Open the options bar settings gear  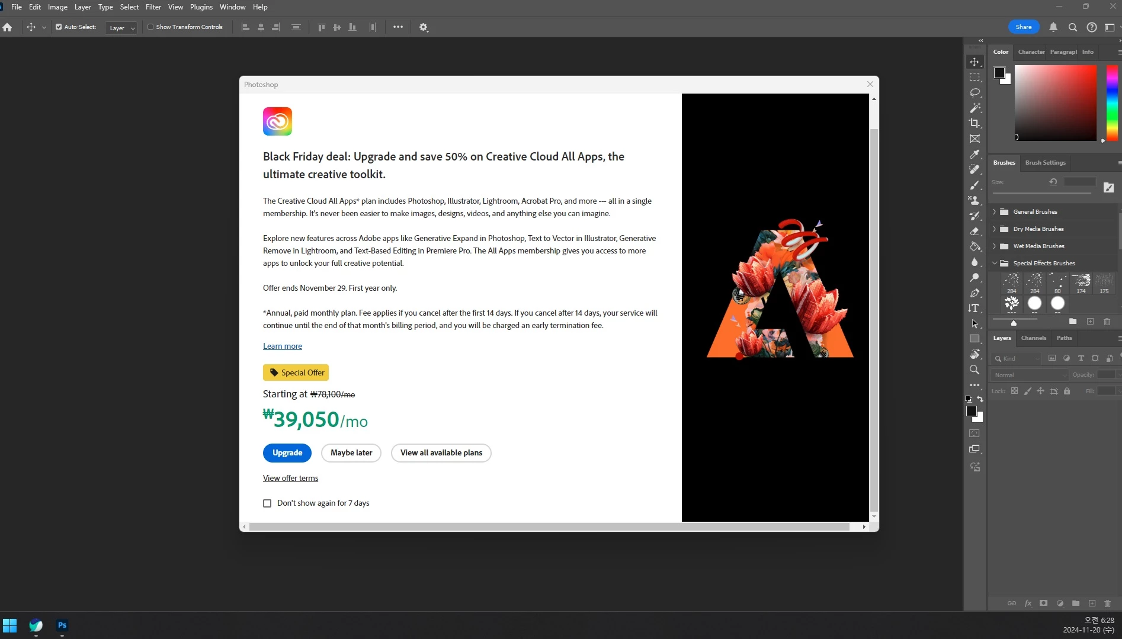(x=423, y=27)
